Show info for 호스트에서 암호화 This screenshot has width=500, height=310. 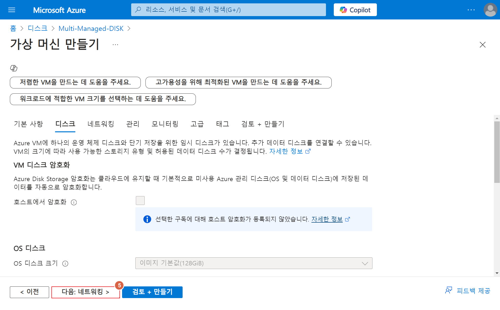(74, 202)
